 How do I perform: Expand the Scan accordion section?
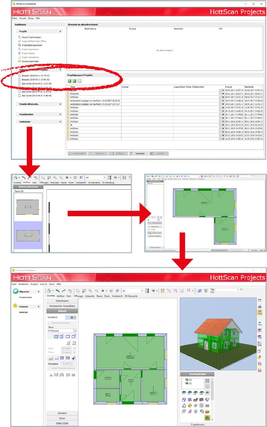(x=62, y=418)
